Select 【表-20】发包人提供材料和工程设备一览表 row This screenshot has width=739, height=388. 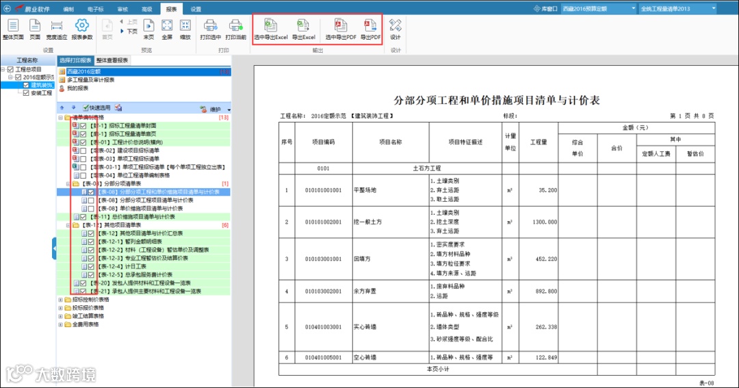tap(144, 283)
